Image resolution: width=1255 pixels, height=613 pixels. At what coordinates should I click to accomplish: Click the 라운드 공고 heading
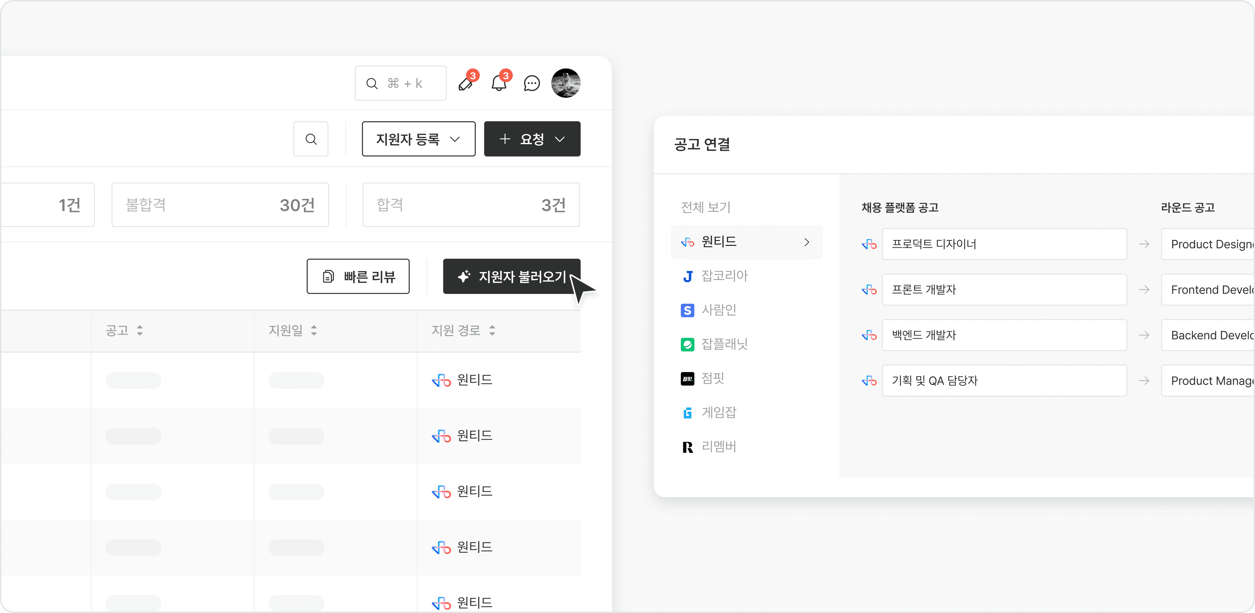coord(1188,208)
